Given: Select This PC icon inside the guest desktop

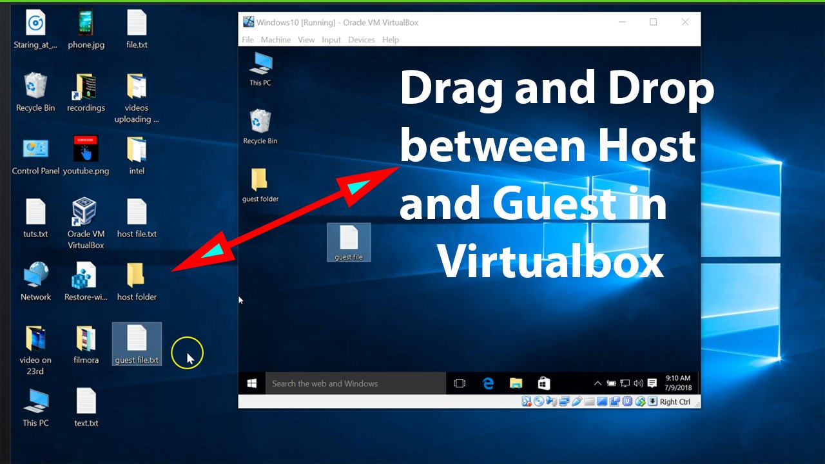Looking at the screenshot, I should 260,70.
